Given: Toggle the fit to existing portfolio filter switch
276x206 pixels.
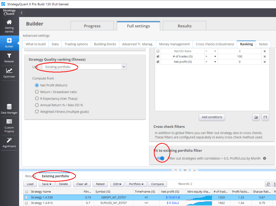Looking at the screenshot, I should 161,158.
